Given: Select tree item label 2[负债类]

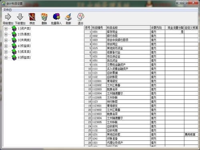Looking at the screenshot, I should 24,34.
